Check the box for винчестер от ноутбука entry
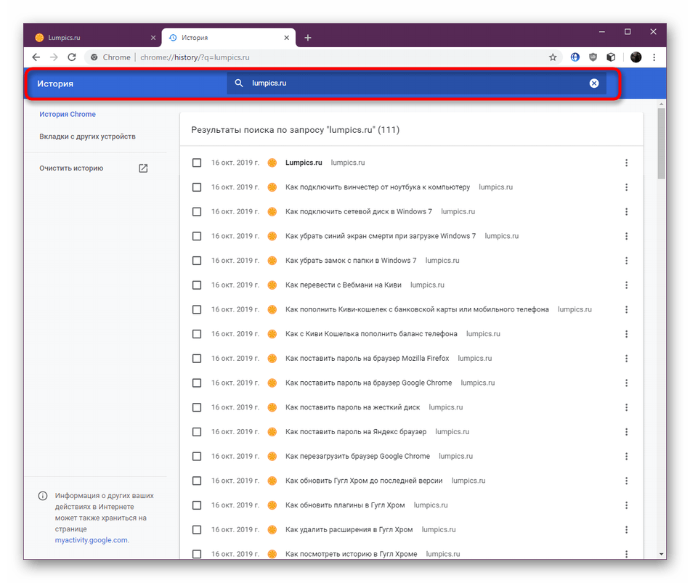 [197, 187]
